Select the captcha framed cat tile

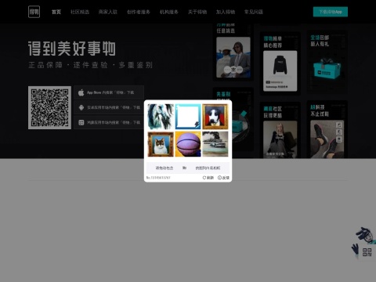pyautogui.click(x=161, y=144)
